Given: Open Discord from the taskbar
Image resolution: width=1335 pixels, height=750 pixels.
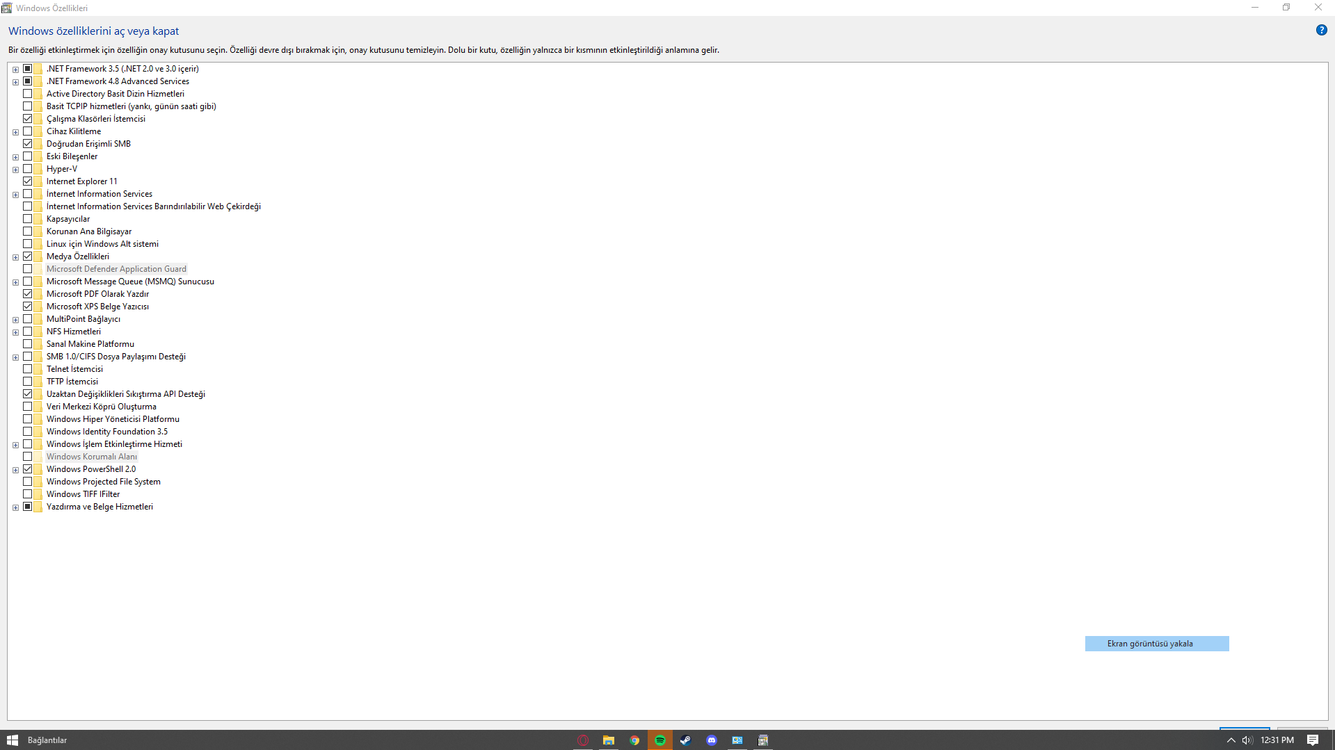Looking at the screenshot, I should pyautogui.click(x=712, y=740).
